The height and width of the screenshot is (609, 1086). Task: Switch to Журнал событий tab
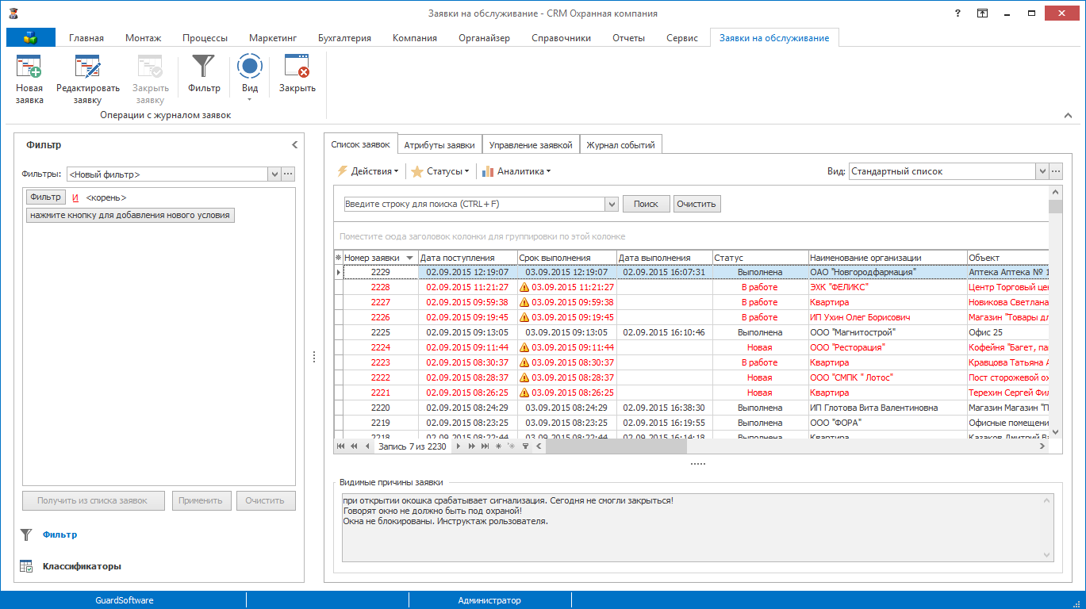pyautogui.click(x=621, y=145)
